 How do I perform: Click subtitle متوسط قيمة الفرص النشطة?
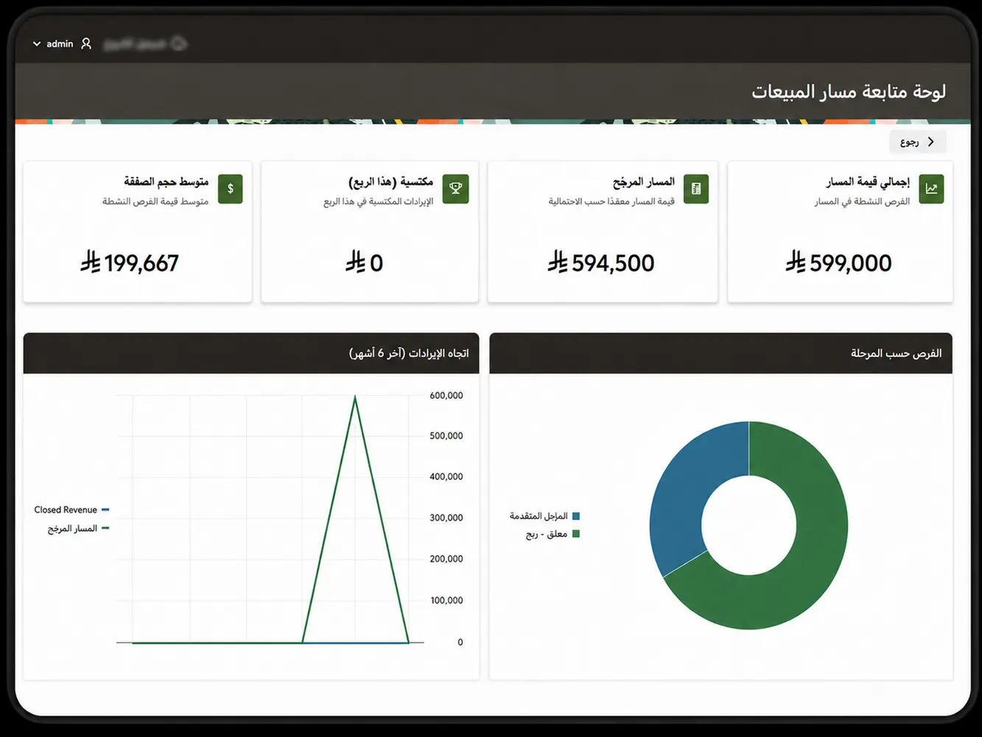pos(155,201)
